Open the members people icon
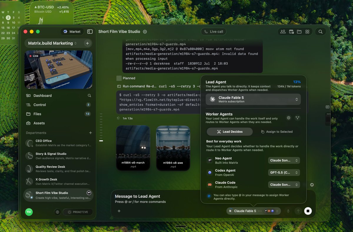The height and width of the screenshot is (232, 353). [283, 32]
